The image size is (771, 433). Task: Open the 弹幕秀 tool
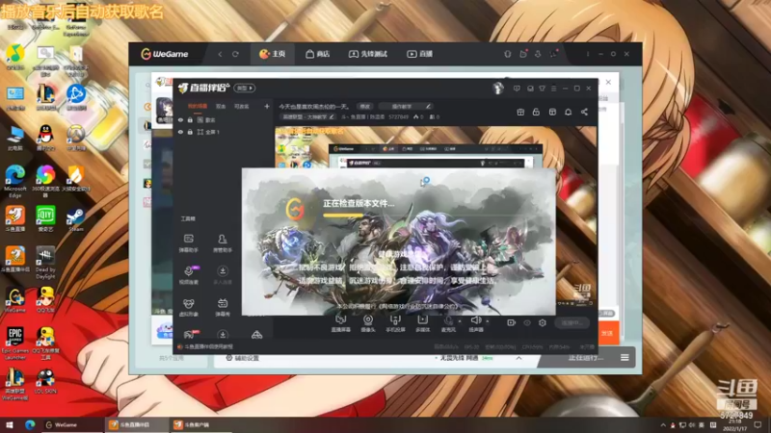pos(223,307)
